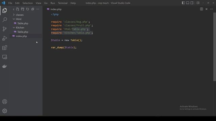Click the VS Code logo icon
216x121 pixels.
[x=3, y=3]
